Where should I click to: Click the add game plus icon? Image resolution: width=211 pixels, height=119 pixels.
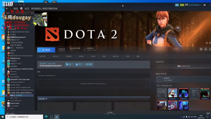pos(8,114)
